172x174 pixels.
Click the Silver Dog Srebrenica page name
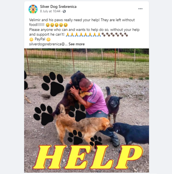pos(58,7)
